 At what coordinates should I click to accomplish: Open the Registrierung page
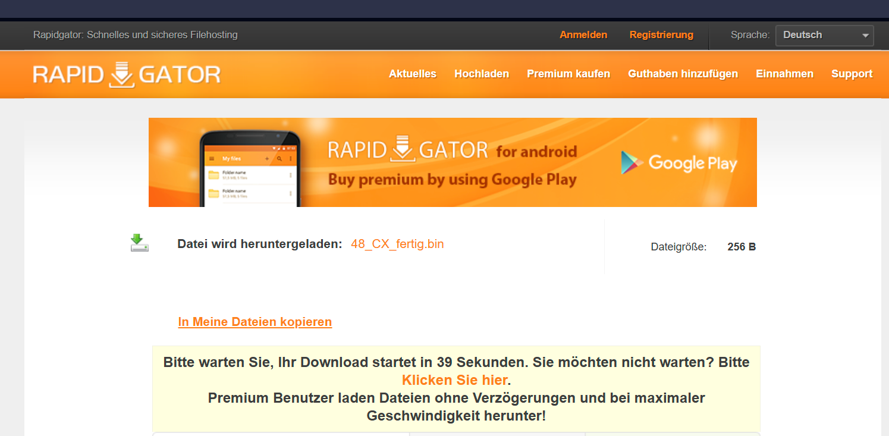(661, 34)
